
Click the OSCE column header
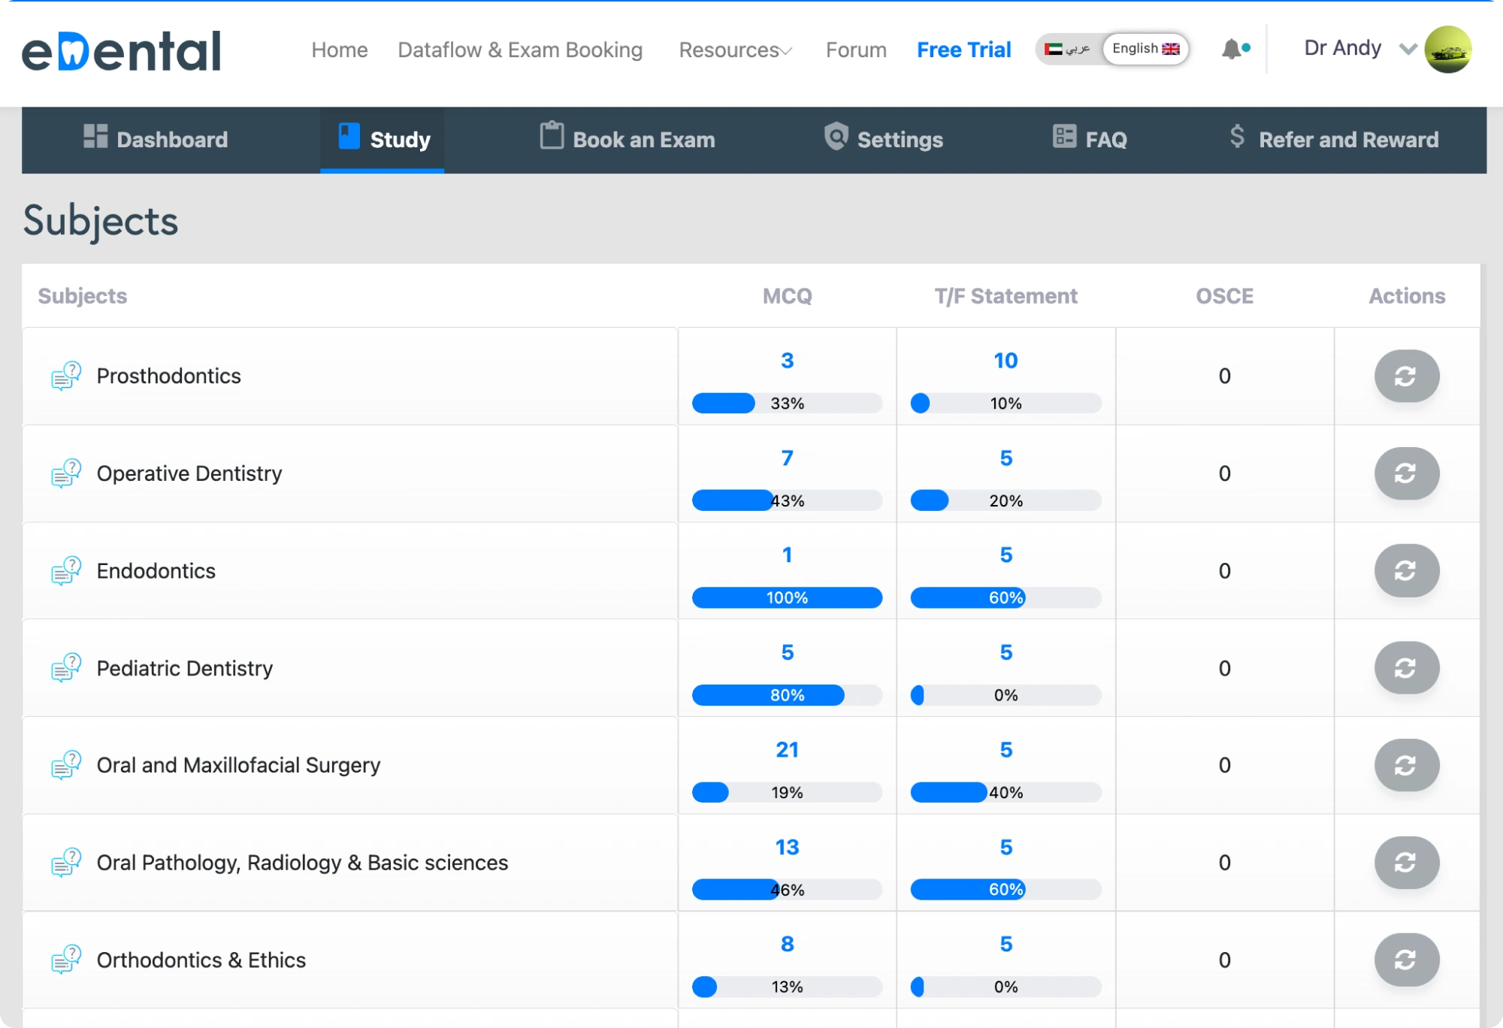coord(1224,296)
